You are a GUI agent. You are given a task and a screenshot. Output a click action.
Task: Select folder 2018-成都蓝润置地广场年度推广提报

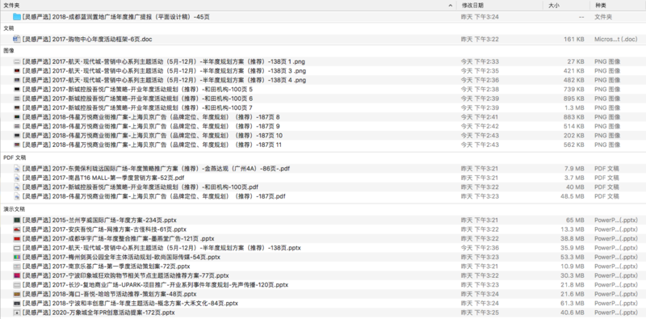click(x=116, y=17)
